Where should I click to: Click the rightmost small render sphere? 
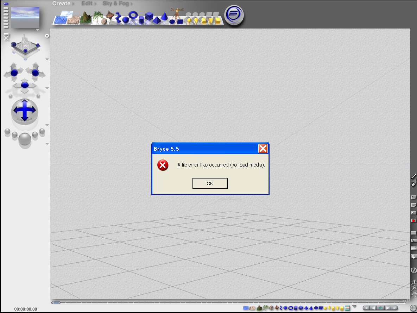point(42,131)
